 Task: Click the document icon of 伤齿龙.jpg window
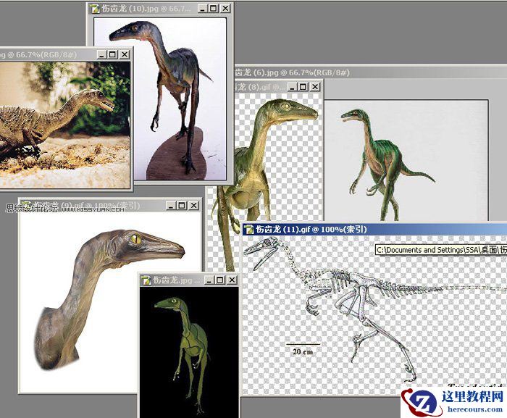click(146, 280)
